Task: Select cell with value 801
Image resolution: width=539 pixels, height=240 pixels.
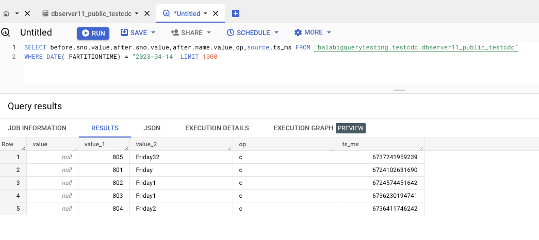Action: click(104, 170)
